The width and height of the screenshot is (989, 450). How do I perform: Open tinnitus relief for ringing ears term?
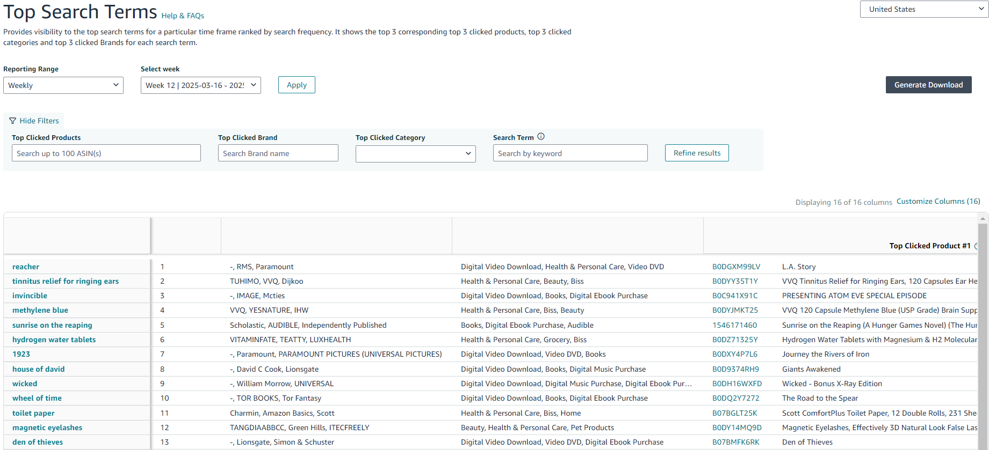point(66,281)
